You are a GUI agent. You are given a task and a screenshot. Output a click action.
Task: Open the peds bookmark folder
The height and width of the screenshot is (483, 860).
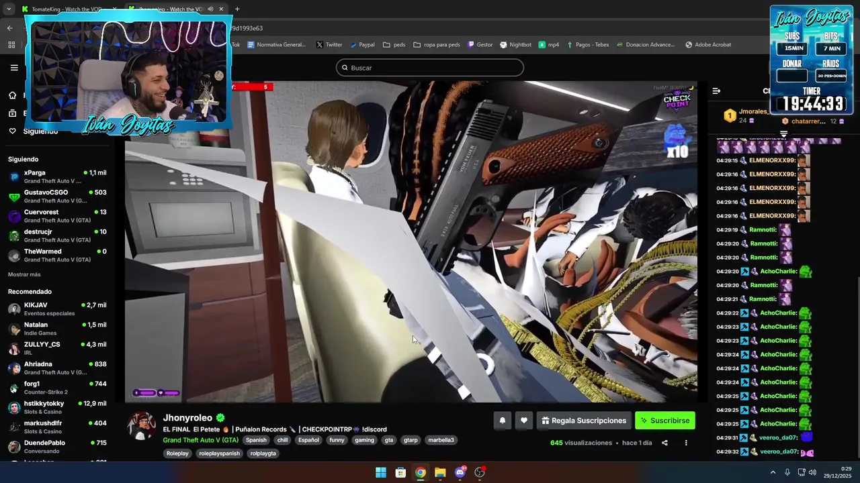pyautogui.click(x=394, y=45)
